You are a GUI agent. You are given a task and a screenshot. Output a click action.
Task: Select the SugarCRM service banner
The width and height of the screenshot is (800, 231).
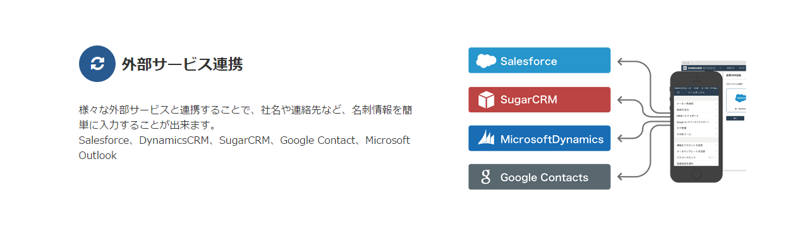[x=539, y=100]
